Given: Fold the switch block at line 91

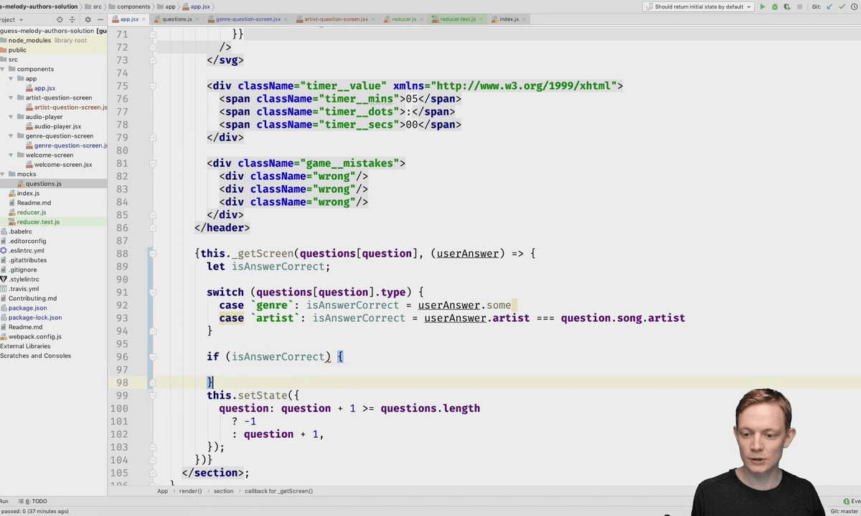Looking at the screenshot, I should click(152, 292).
